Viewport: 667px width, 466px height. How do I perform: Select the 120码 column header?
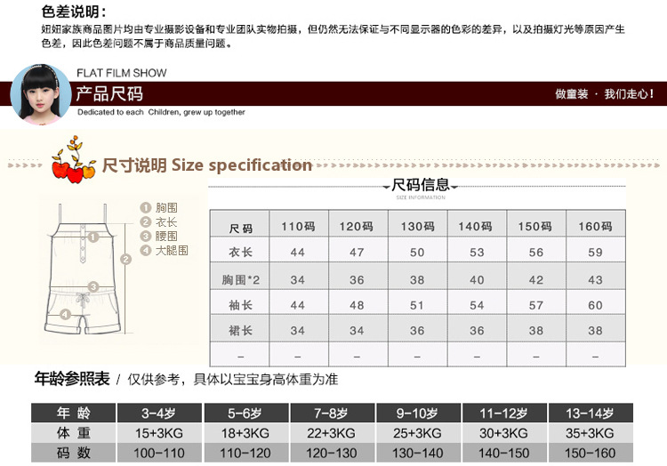tap(358, 223)
